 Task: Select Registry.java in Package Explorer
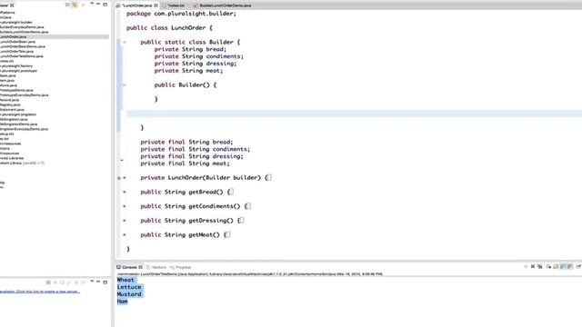(10, 105)
